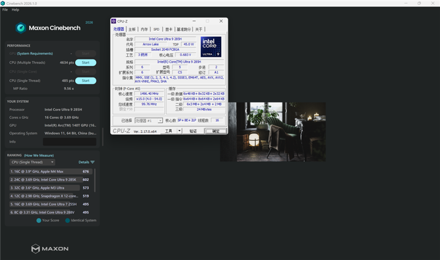Click the Maxon Cinebench logo icon

(x=21, y=28)
